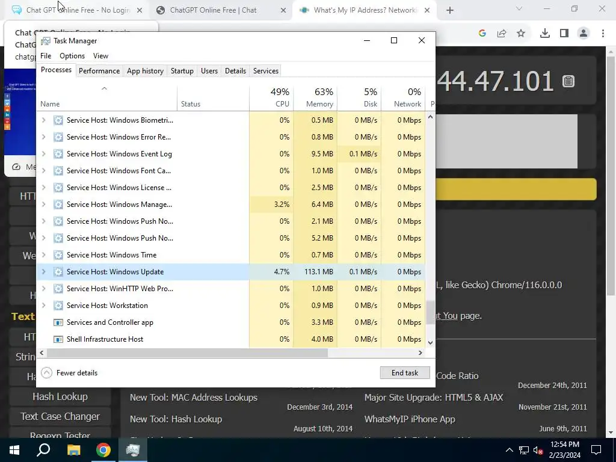The height and width of the screenshot is (462, 616).
Task: Select the Services and Controller app row
Action: 231,322
